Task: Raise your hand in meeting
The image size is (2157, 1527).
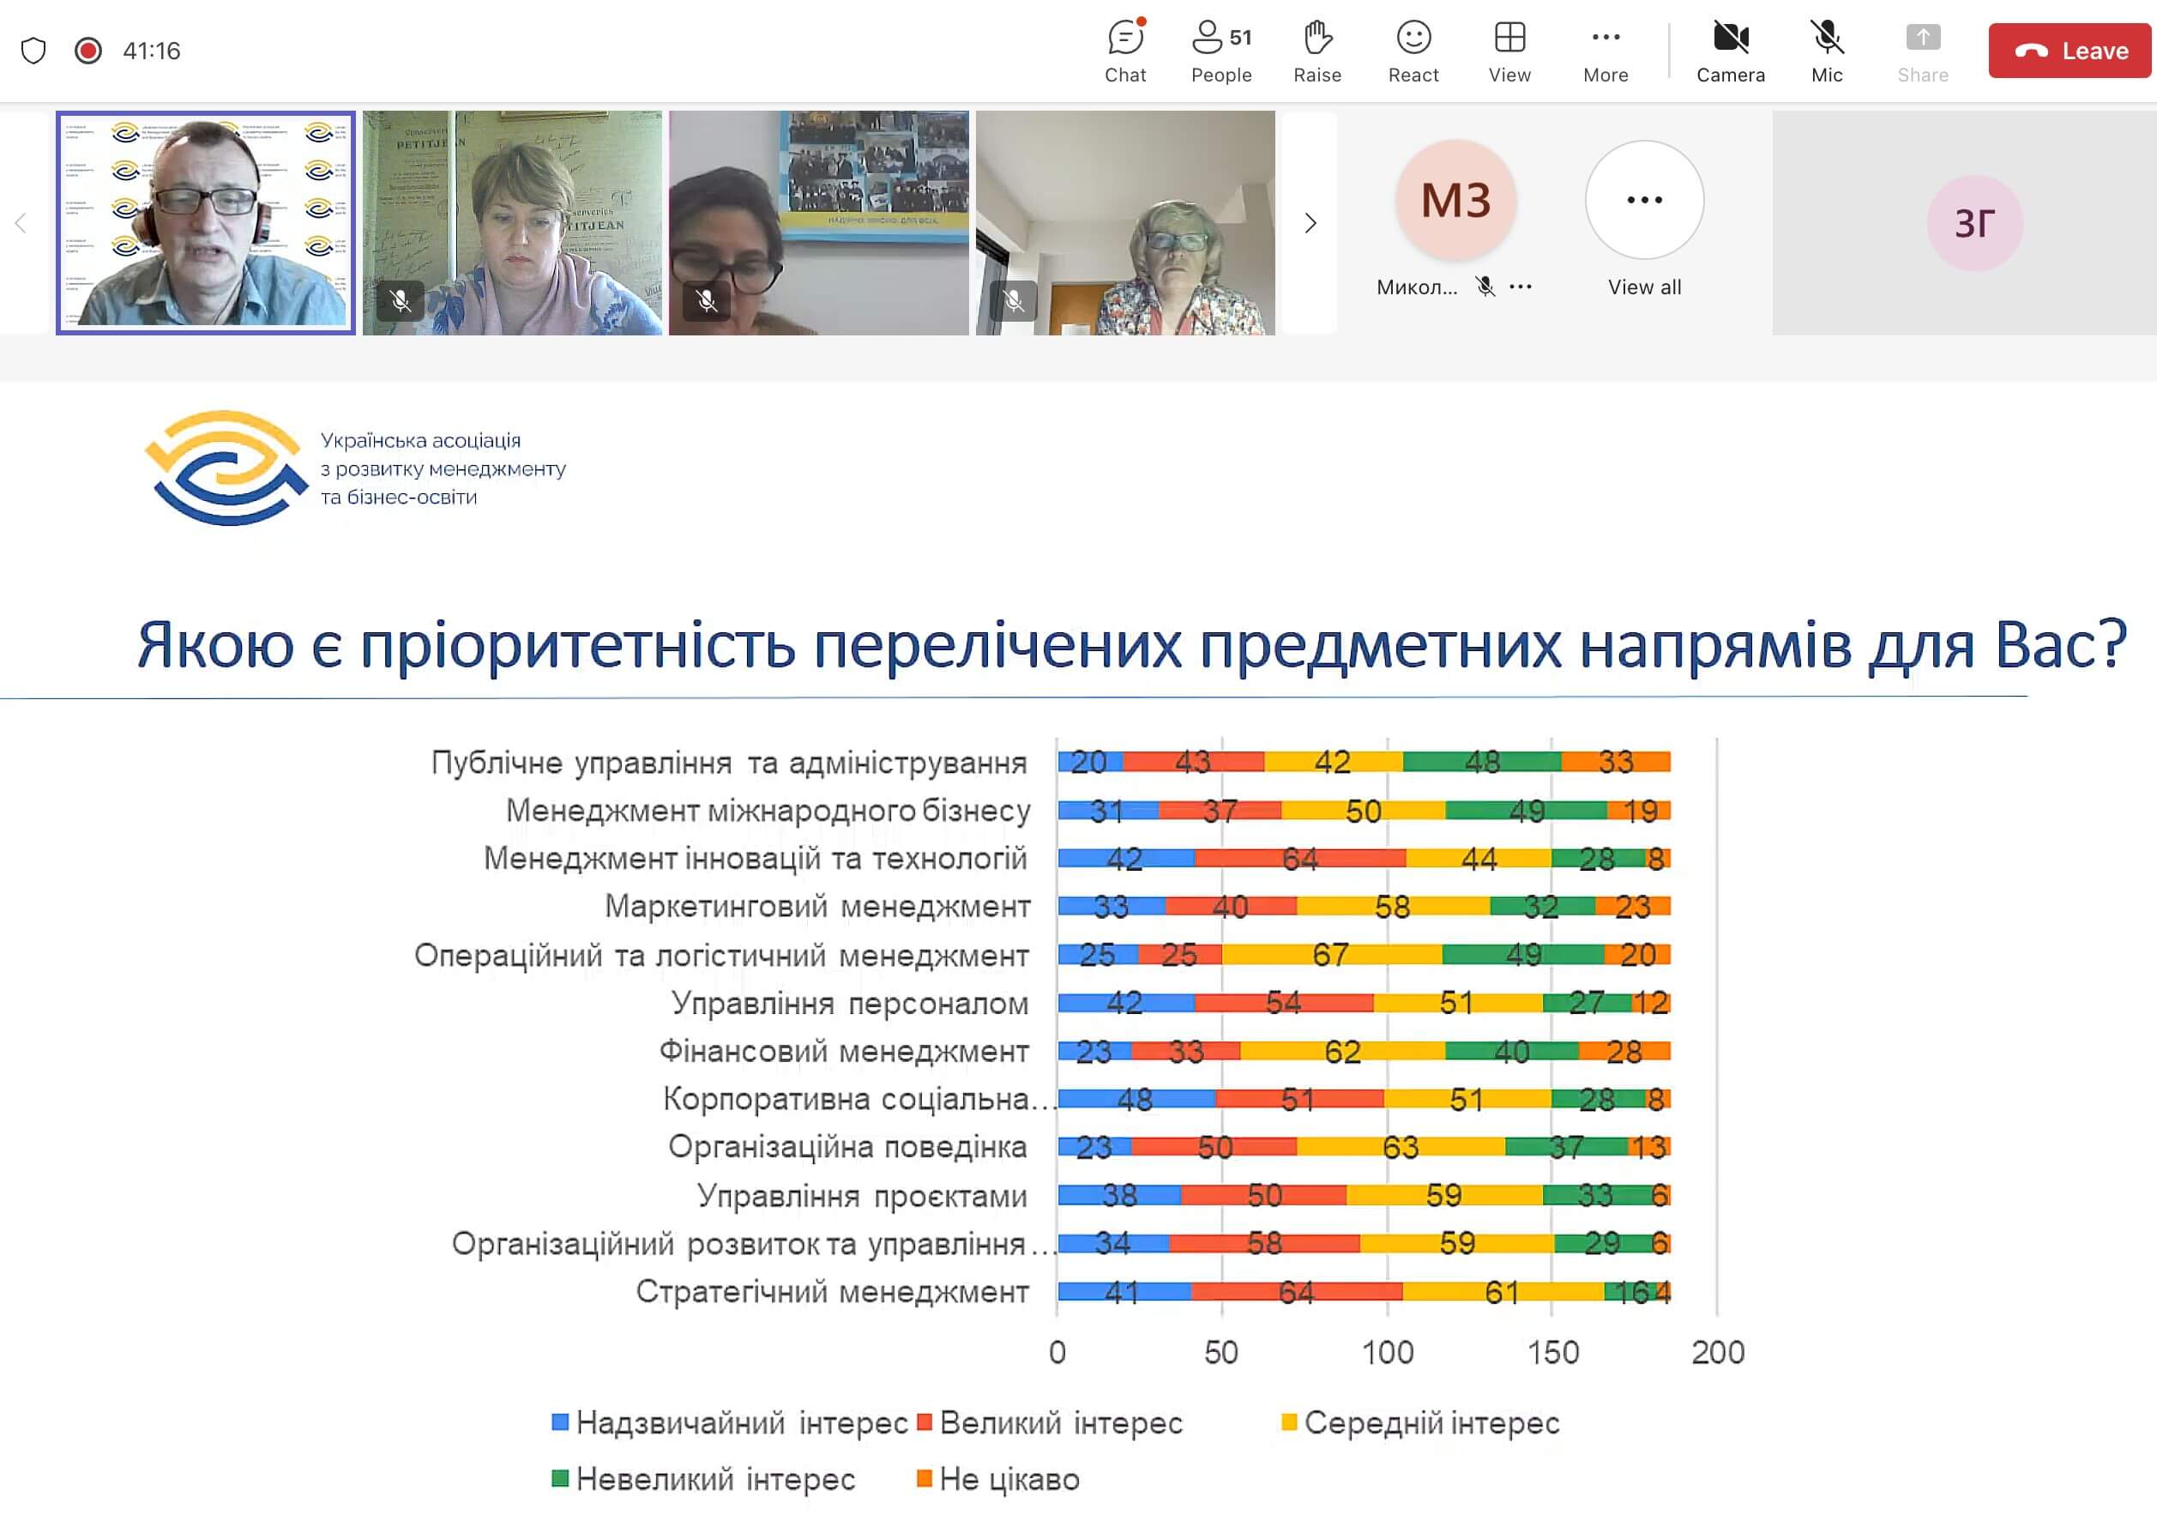Action: pyautogui.click(x=1316, y=51)
